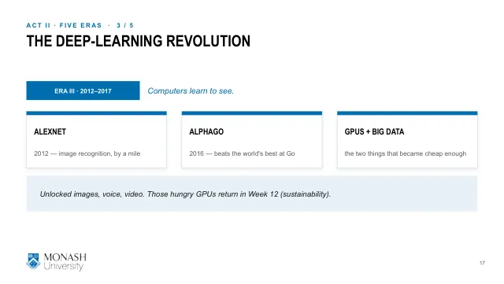Viewport: 504px width, 284px height.
Task: Select '2016 — beats the world's best at Go'
Action: point(242,153)
